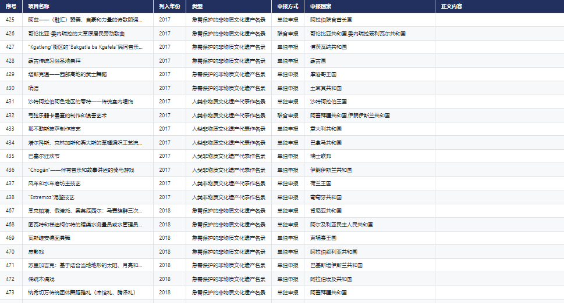Image resolution: width=564 pixels, height=303 pixels.
Task: Select project 风车和水车磨坊主技艺
Action: coord(54,183)
